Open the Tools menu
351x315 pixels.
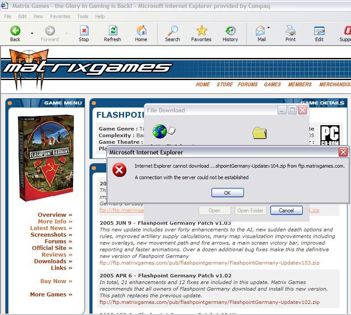(x=83, y=16)
